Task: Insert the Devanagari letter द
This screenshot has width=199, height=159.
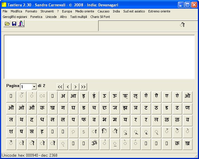Action: click(x=32, y=121)
